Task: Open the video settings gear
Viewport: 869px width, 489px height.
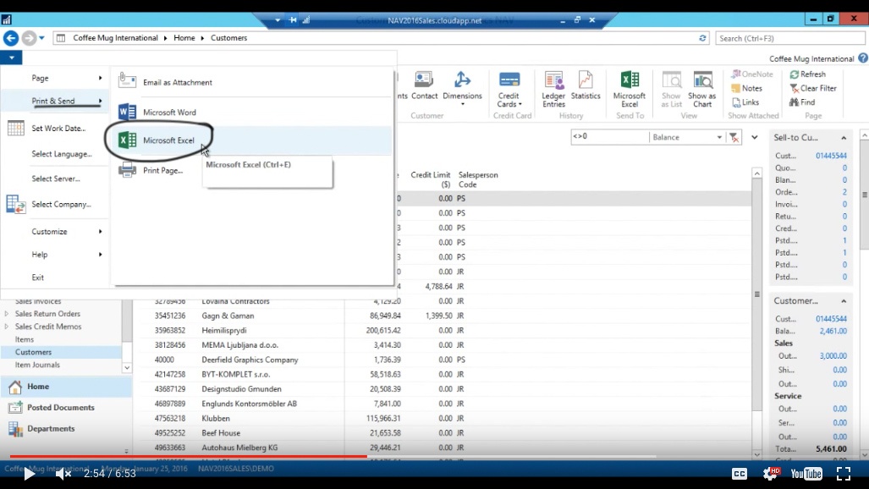Action: point(770,474)
